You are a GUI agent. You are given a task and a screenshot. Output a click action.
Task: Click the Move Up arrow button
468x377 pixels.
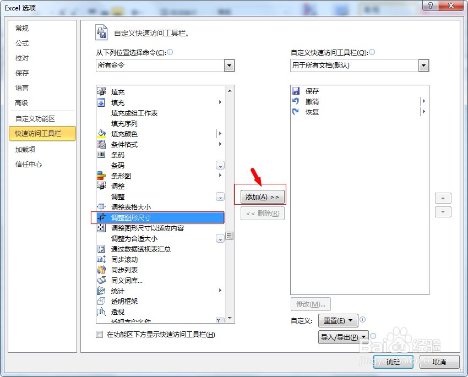pyautogui.click(x=443, y=198)
